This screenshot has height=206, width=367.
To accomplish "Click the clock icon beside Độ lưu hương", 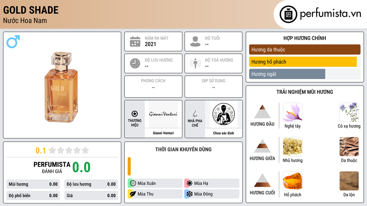I will click(135, 63).
